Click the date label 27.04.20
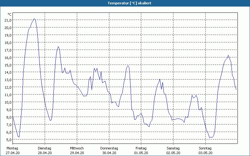Image resolution: width=250 pixels, height=156 pixels. click(12, 153)
